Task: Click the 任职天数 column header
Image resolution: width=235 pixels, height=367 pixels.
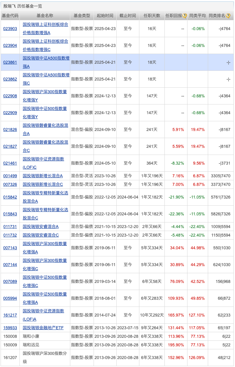Action: click(x=152, y=16)
